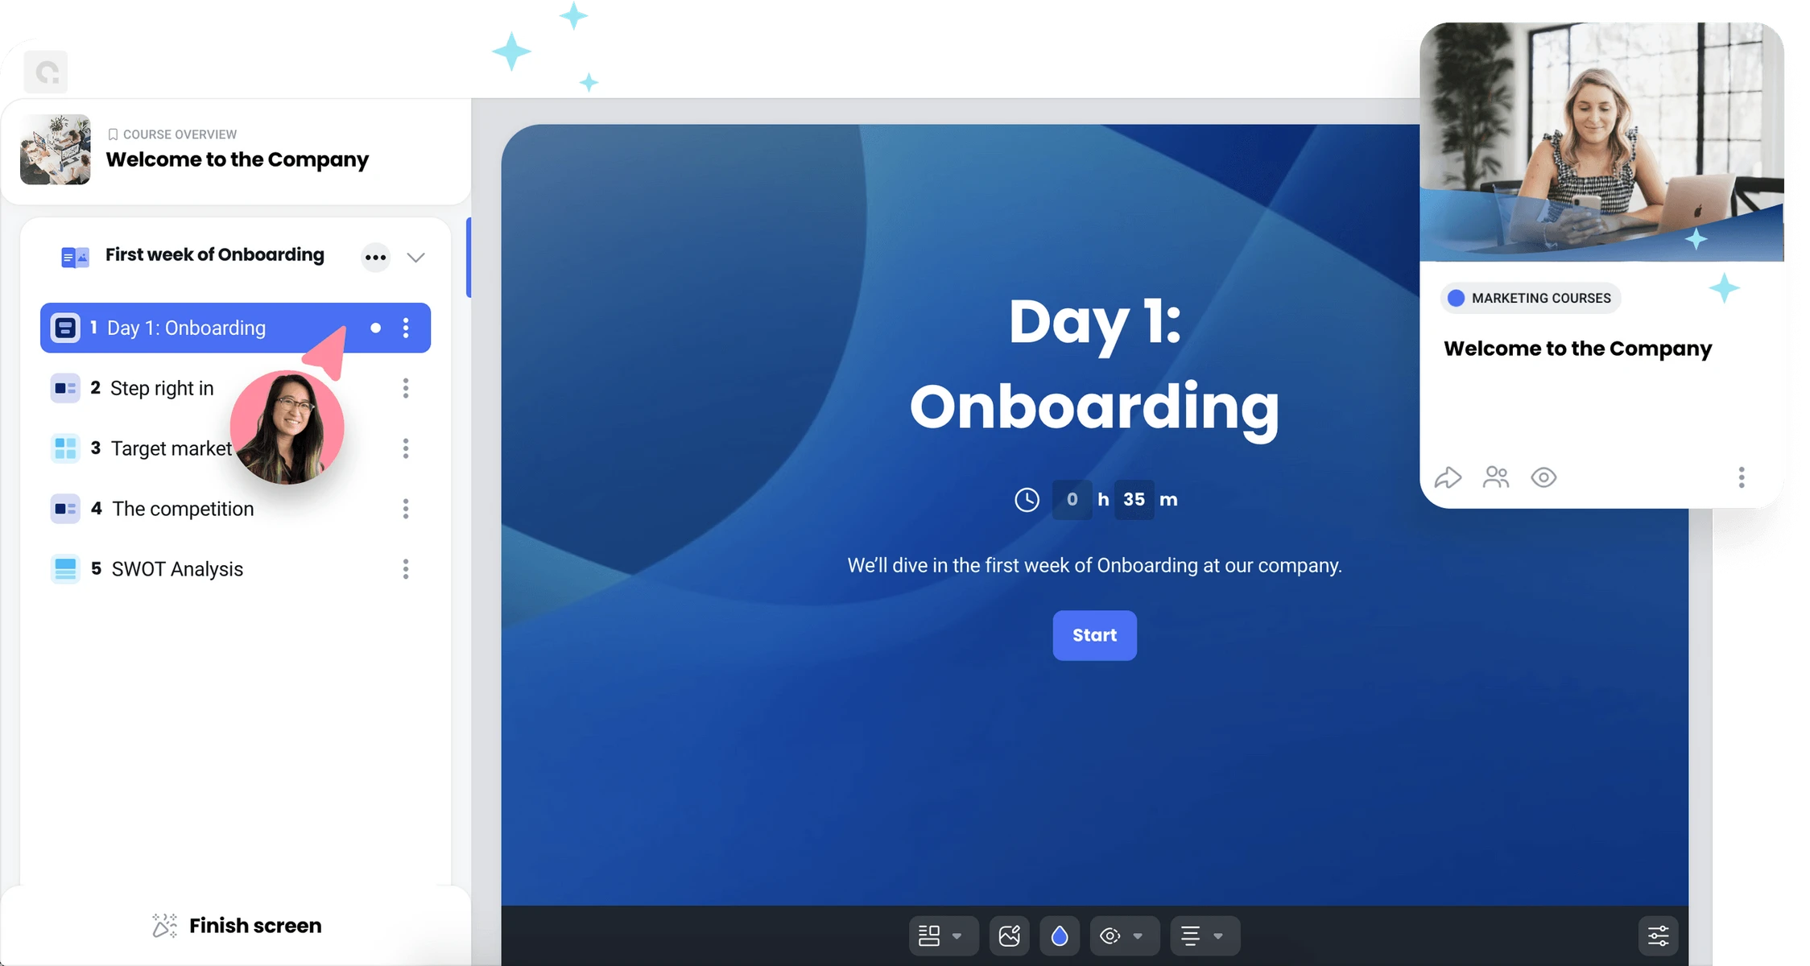The image size is (1810, 966).
Task: Click the Finish screen confetti icon
Action: (x=164, y=926)
